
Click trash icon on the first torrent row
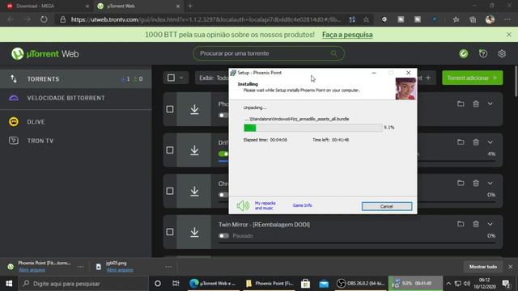pyautogui.click(x=476, y=104)
